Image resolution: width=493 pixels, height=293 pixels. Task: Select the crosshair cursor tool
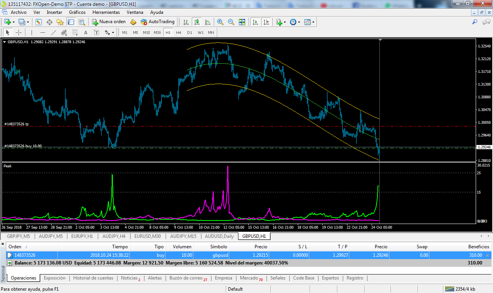18,32
